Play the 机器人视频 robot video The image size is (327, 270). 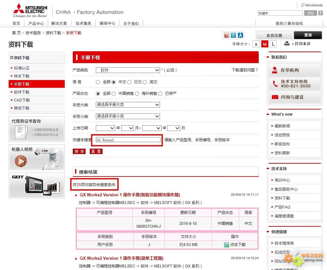[21, 161]
